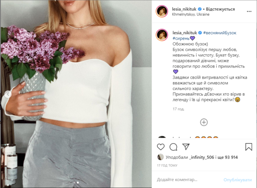Click the small avatar of the liker
This screenshot has width=257, height=188.
tap(161, 158)
